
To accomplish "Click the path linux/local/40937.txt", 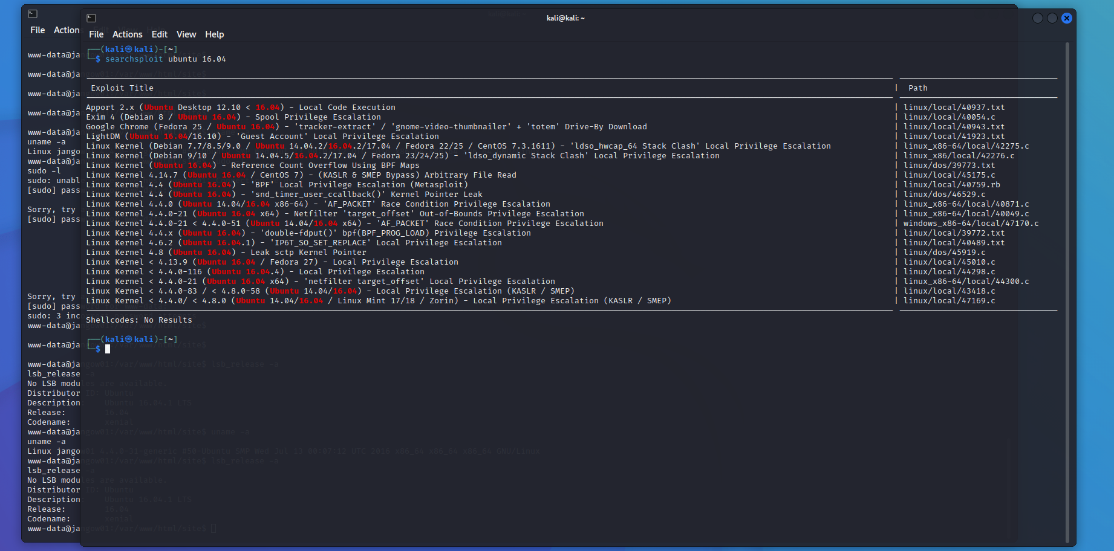I will [x=954, y=108].
